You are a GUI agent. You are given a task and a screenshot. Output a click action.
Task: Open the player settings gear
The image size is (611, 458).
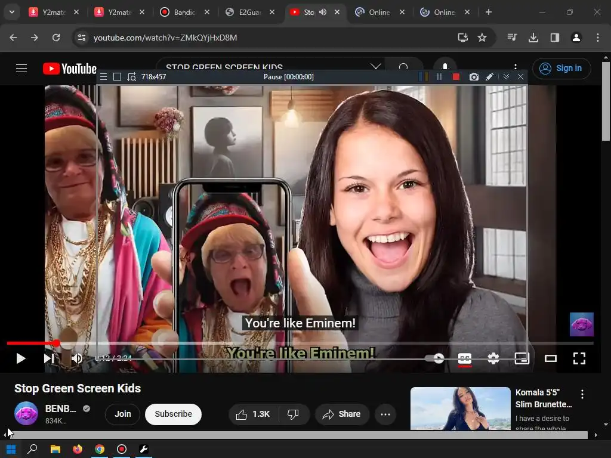[493, 358]
